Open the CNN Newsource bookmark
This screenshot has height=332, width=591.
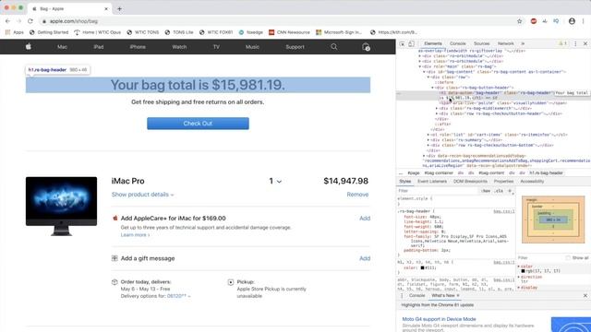(x=289, y=32)
